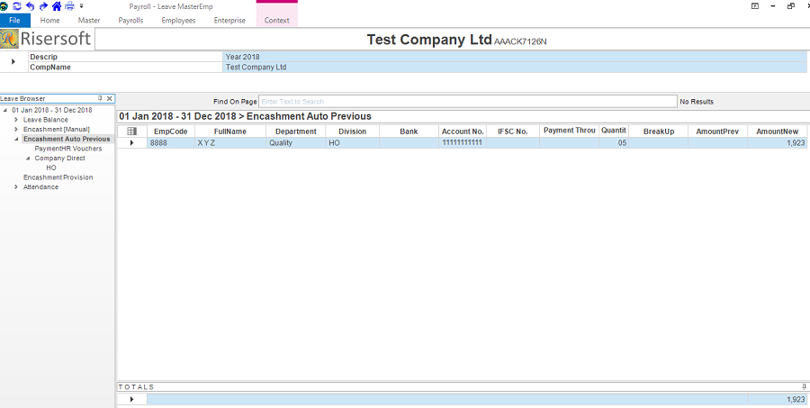The width and height of the screenshot is (810, 408).
Task: Click the Find On Page search field
Action: click(467, 102)
